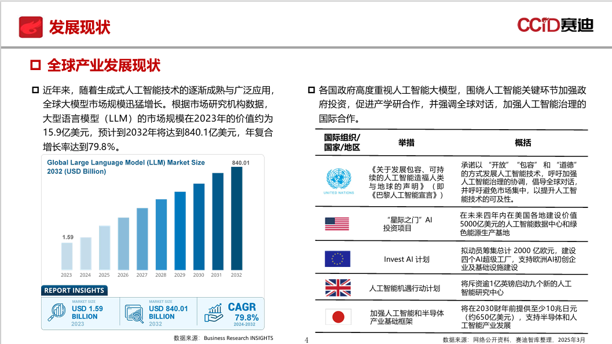Image resolution: width=612 pixels, height=344 pixels.
Task: Click the Japan flag icon
Action: (x=338, y=317)
